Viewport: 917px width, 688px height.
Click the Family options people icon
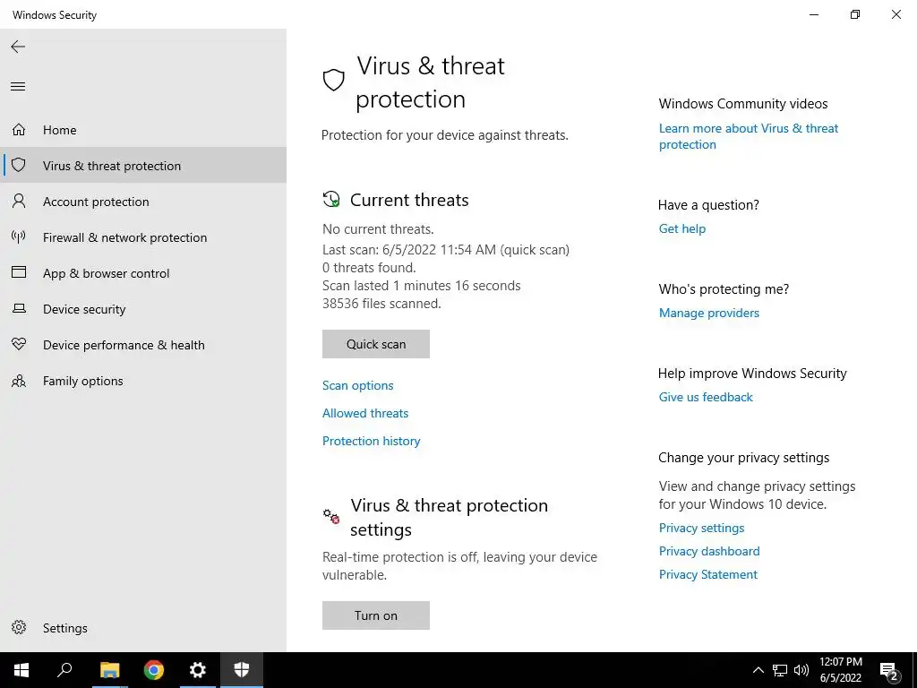[19, 381]
